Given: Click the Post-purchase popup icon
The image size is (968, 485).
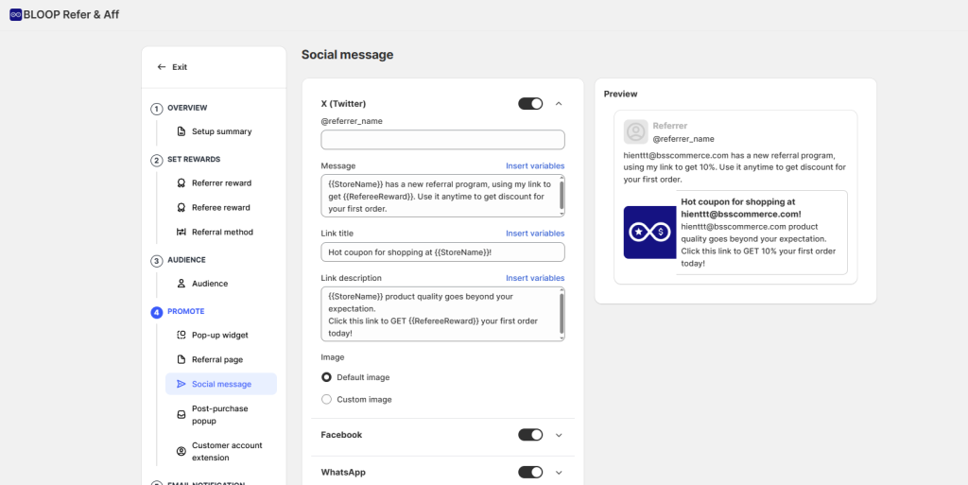Looking at the screenshot, I should (x=181, y=415).
